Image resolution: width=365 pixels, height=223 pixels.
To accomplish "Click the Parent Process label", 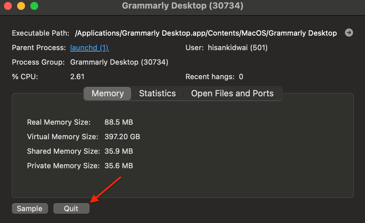I will [x=39, y=48].
